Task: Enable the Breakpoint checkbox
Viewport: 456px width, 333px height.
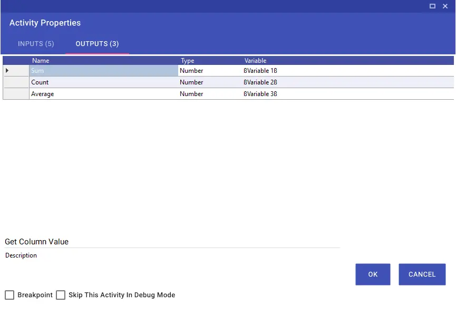Action: (9, 295)
